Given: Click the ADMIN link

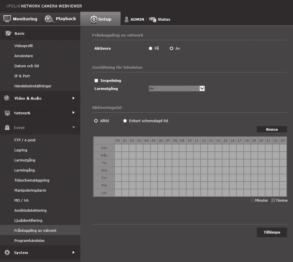Looking at the screenshot, I should pyautogui.click(x=137, y=20).
